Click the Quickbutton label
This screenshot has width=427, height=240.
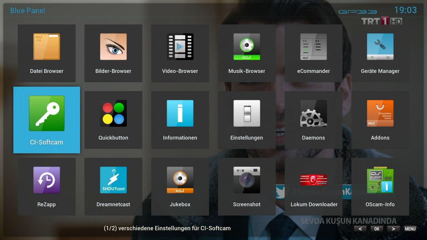coord(113,138)
